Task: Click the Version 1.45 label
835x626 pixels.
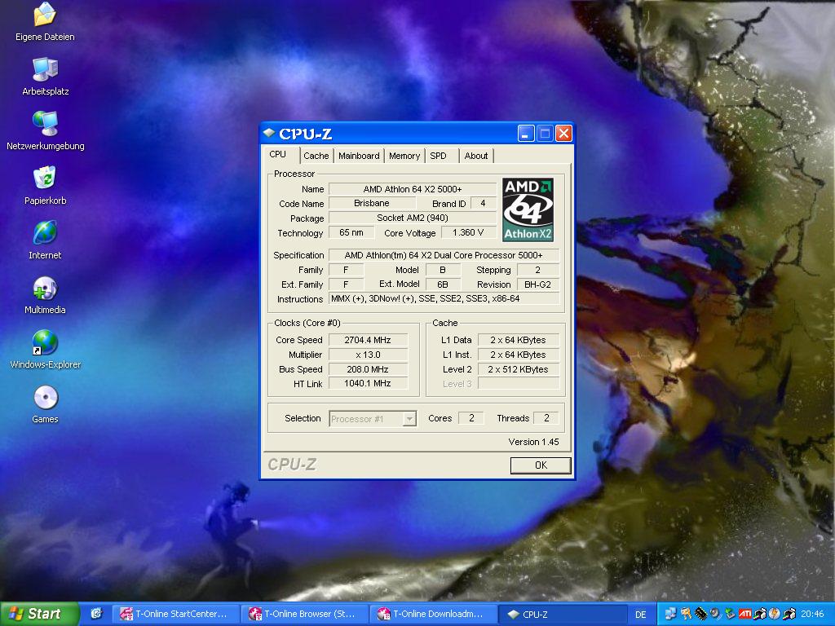Action: coord(533,442)
